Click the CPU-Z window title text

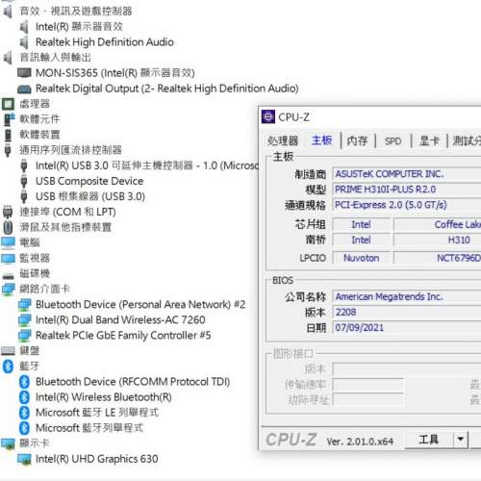click(x=293, y=117)
